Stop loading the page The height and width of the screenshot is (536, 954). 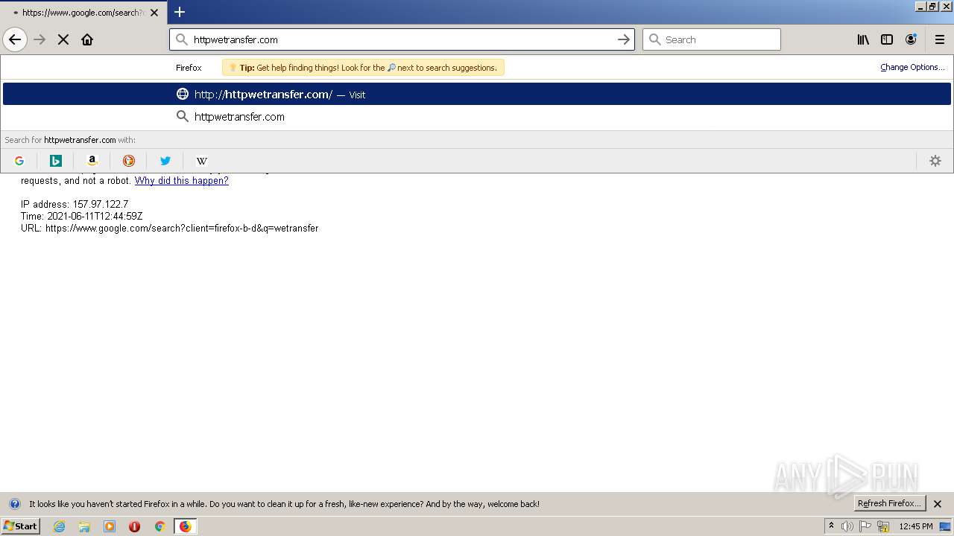click(x=63, y=39)
